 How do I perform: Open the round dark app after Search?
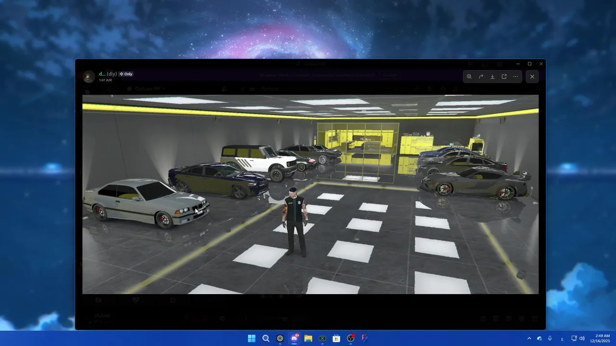(x=280, y=338)
